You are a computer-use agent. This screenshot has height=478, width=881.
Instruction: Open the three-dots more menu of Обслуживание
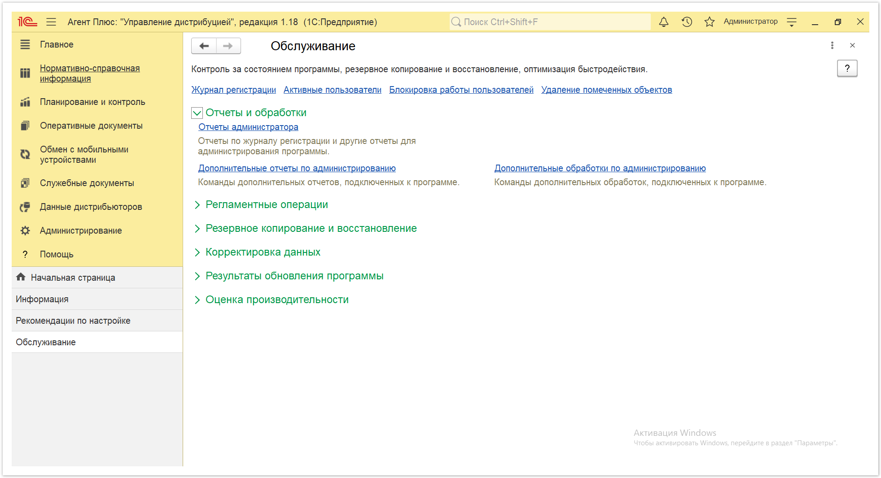tap(832, 45)
